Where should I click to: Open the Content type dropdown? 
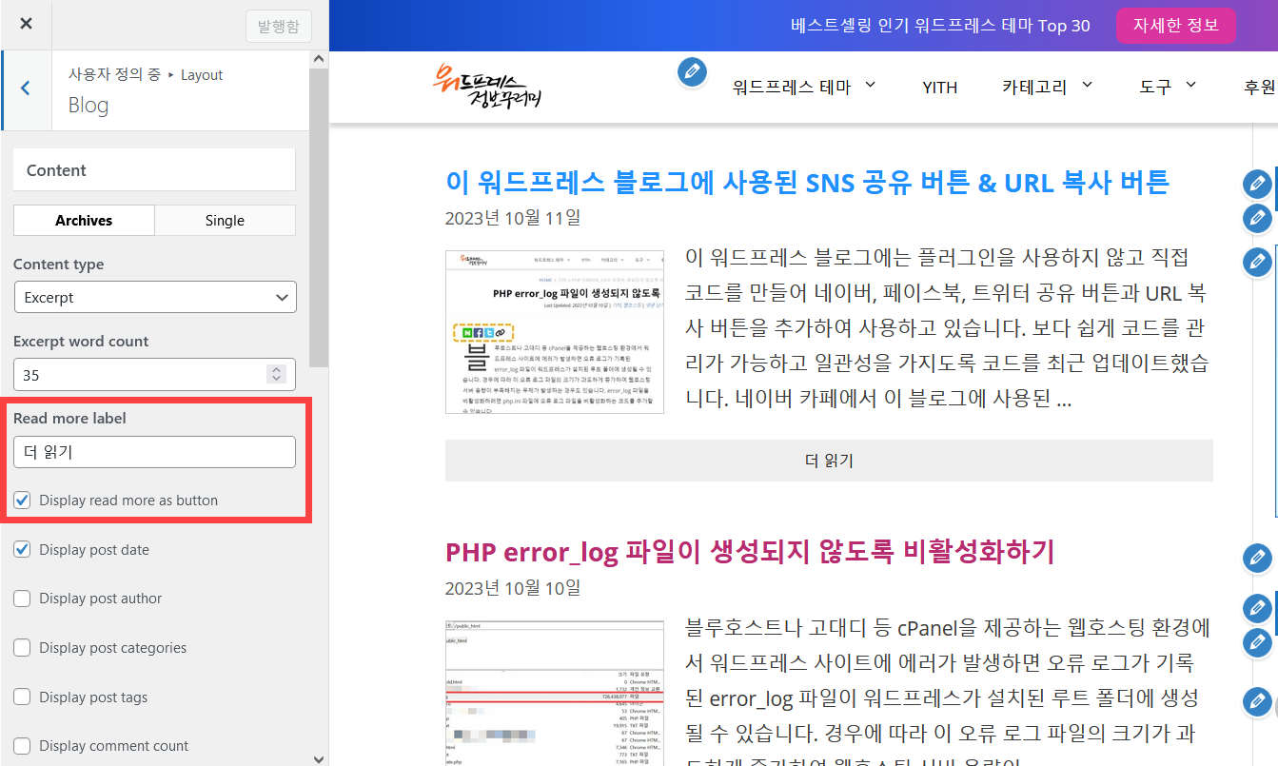tap(154, 297)
